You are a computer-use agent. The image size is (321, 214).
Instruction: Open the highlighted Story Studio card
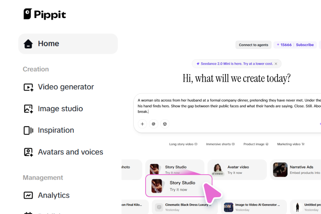tap(179, 186)
